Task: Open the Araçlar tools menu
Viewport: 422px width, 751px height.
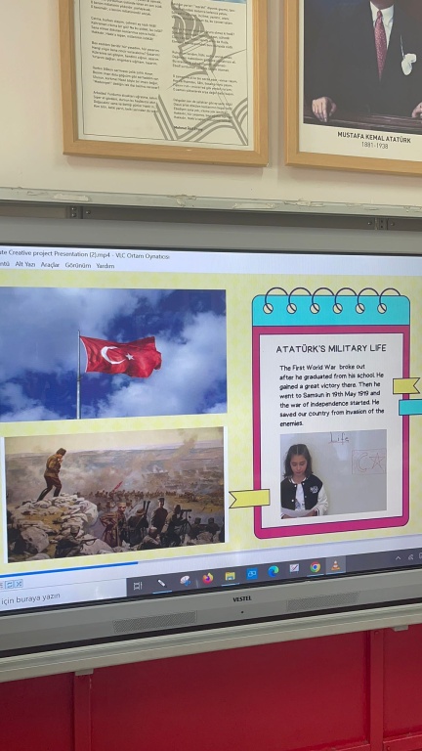Action: pos(50,265)
